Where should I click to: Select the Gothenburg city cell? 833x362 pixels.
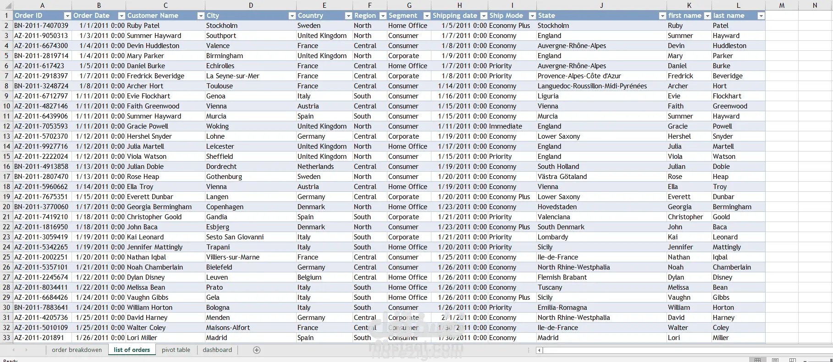(x=251, y=177)
